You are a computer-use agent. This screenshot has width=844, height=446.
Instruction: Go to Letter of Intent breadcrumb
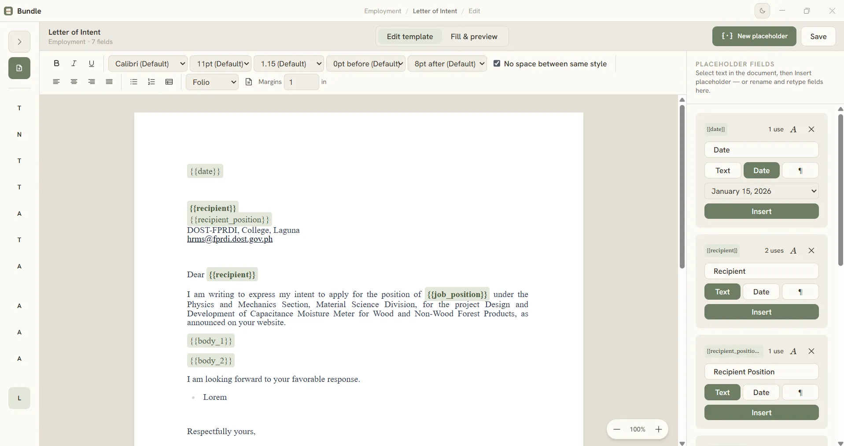click(435, 11)
